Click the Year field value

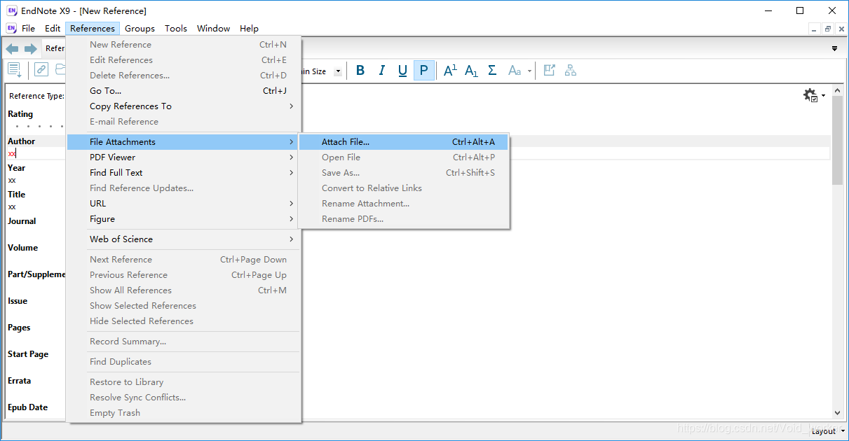tap(12, 180)
